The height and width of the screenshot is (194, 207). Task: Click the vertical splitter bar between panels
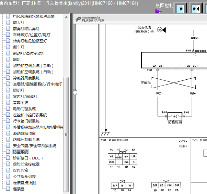coord(71,104)
